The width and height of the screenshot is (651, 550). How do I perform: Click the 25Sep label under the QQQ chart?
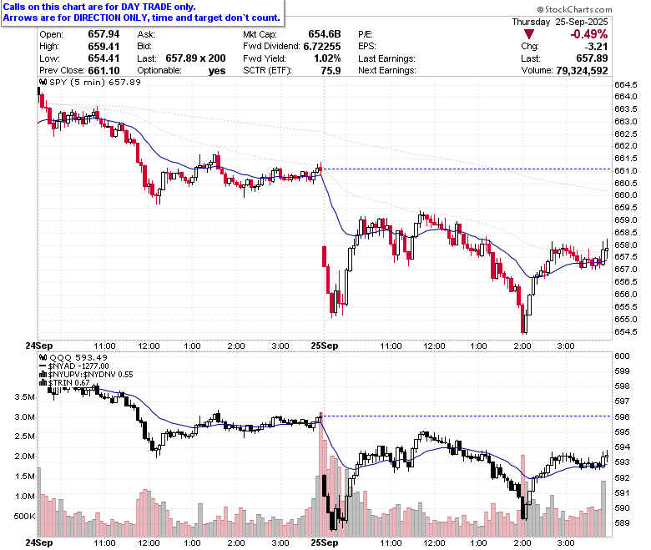(325, 542)
